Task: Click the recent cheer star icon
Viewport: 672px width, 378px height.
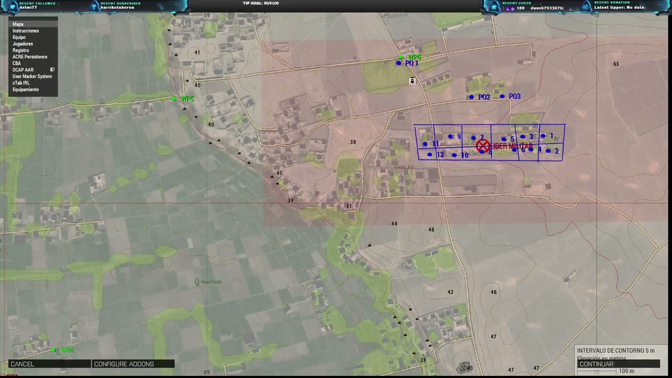Action: pyautogui.click(x=493, y=6)
